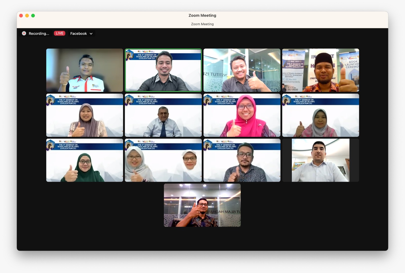Click the top-row tile with glass office background
Screen dimensions: 405x273
pyautogui.click(x=242, y=70)
